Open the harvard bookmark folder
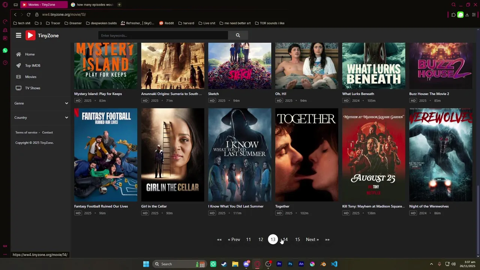 [x=186, y=23]
